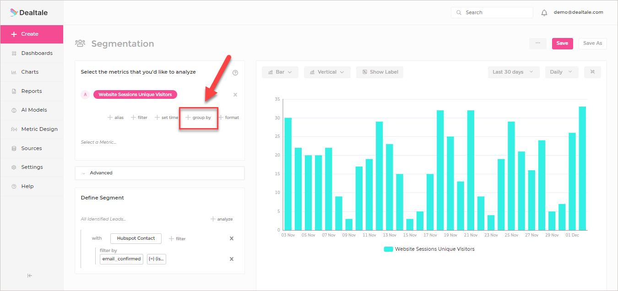Screen dimensions: 618x291
Task: Open the three-dots more options button
Action: [x=538, y=43]
